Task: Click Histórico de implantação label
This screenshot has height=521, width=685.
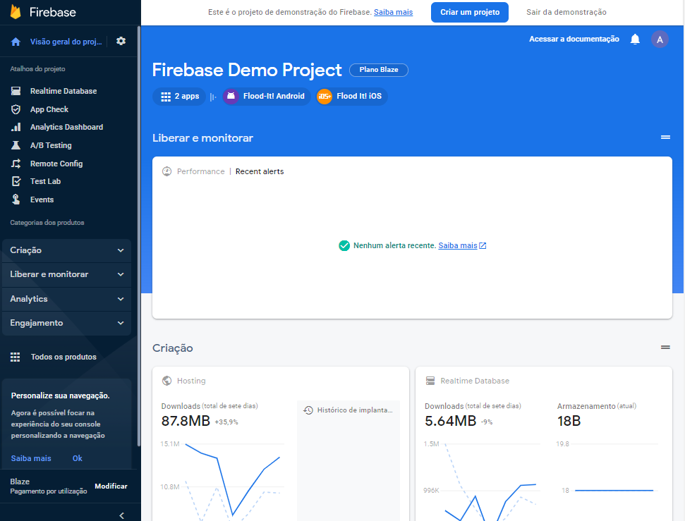Action: coord(355,410)
